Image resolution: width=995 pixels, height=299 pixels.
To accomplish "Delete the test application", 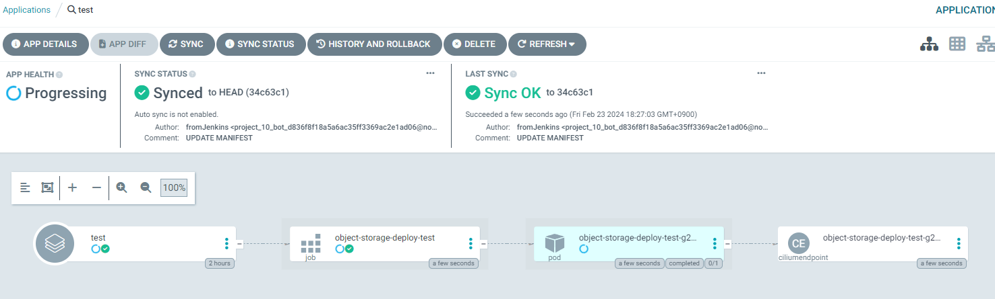I will [x=475, y=44].
